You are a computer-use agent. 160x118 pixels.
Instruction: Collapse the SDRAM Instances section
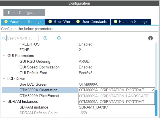tap(4, 102)
